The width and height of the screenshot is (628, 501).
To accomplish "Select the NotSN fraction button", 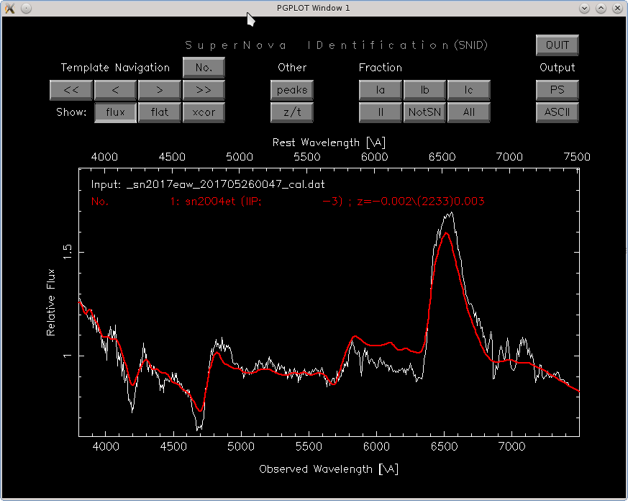I will point(424,112).
